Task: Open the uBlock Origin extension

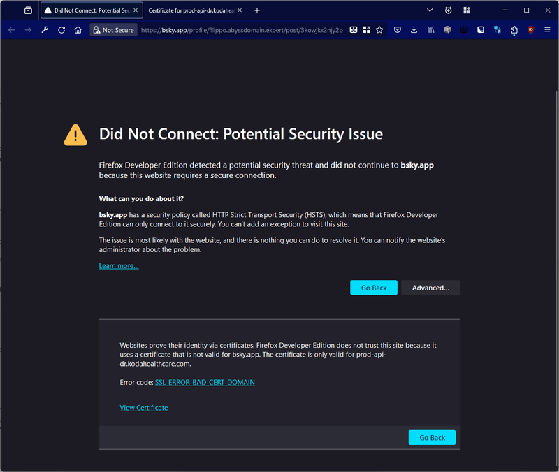Action: coord(531,30)
